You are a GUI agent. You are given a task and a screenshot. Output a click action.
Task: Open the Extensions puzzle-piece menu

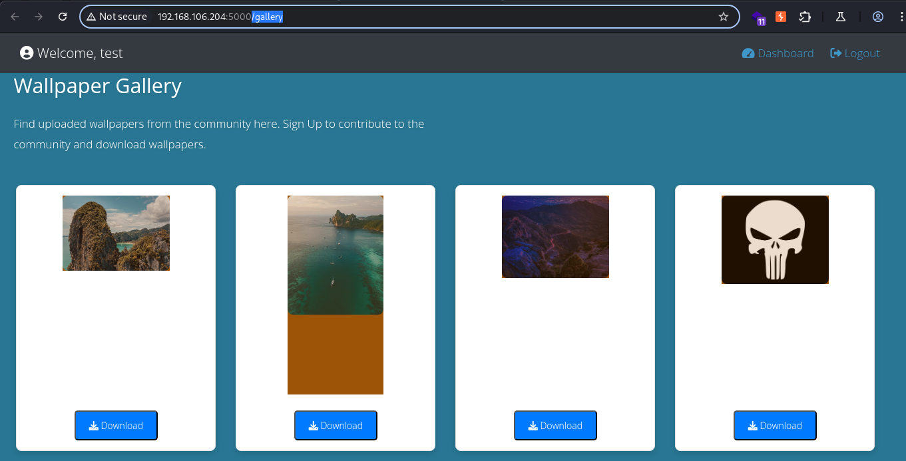coord(805,17)
